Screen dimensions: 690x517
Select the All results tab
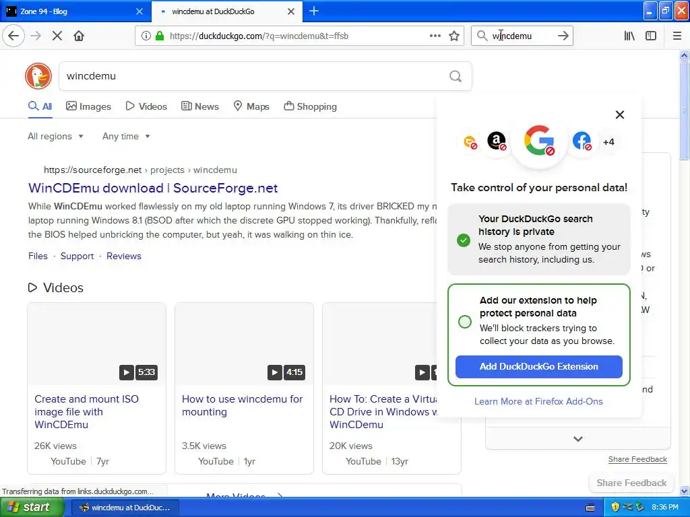[40, 106]
